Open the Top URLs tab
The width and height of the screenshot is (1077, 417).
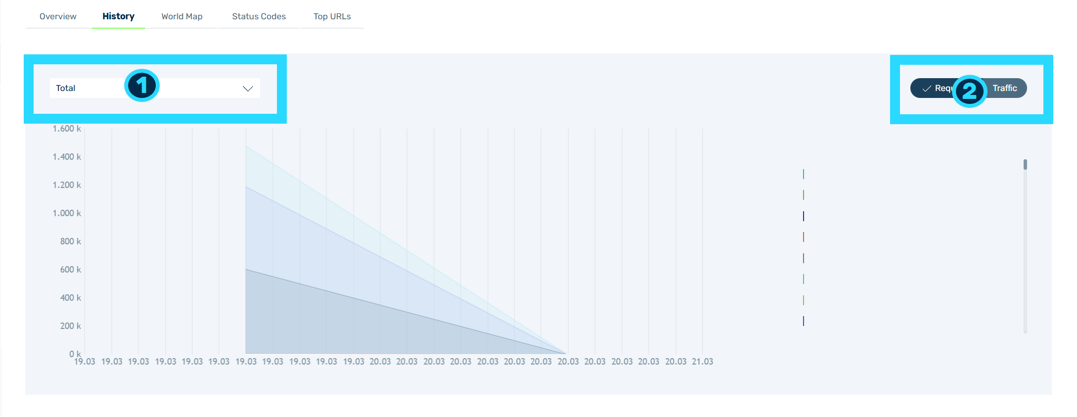tap(332, 16)
